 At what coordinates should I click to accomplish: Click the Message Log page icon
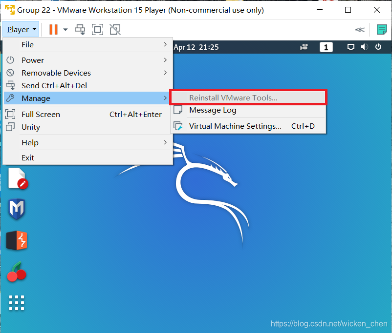(x=178, y=110)
